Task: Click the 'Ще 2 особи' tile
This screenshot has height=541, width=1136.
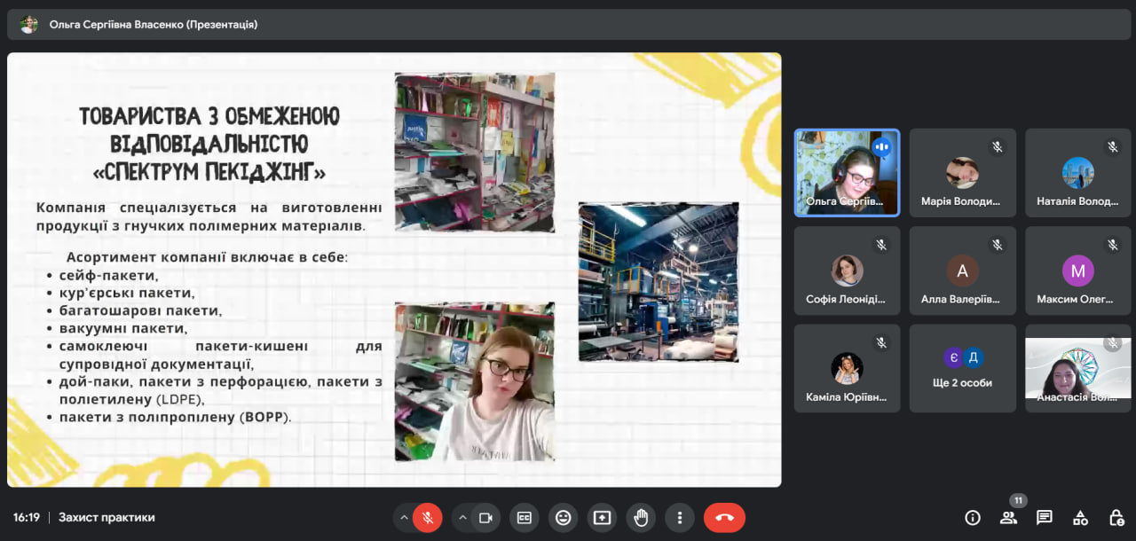Action: 963,368
